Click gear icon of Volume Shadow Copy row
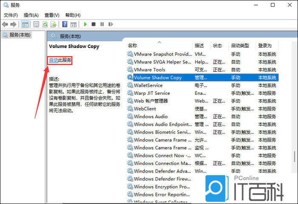The image size is (298, 204). tap(130, 77)
